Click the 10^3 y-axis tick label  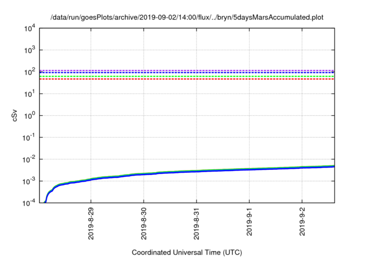coord(29,50)
